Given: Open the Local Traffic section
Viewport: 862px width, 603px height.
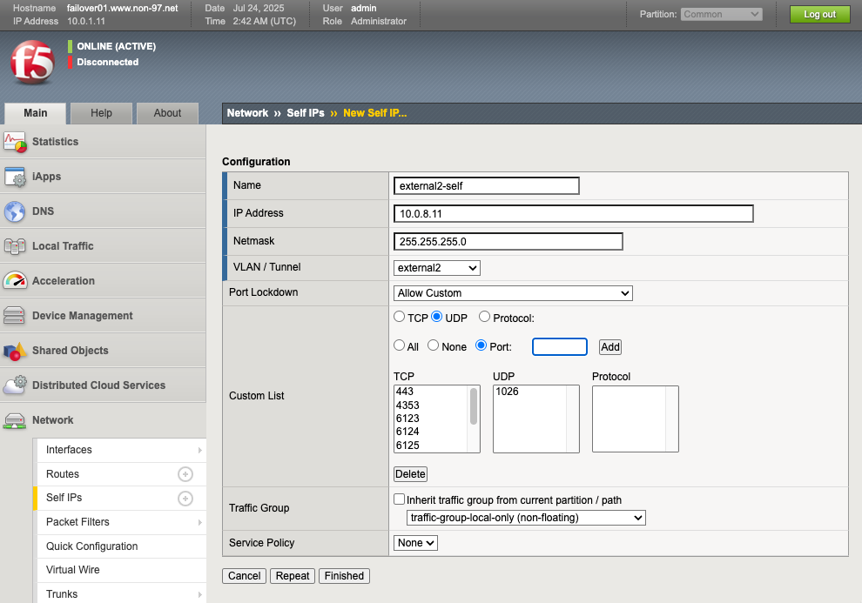Looking at the screenshot, I should point(103,246).
